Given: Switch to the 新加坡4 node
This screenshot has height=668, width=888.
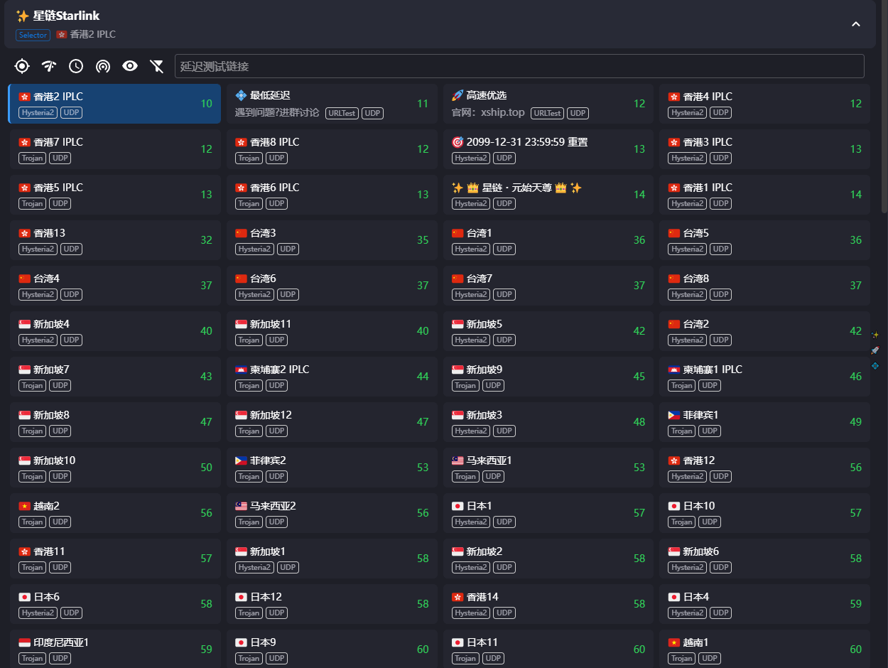Looking at the screenshot, I should 116,331.
